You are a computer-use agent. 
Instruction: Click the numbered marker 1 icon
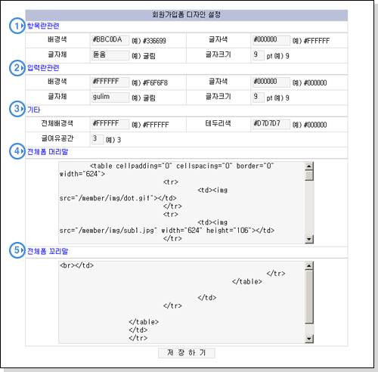(17, 26)
